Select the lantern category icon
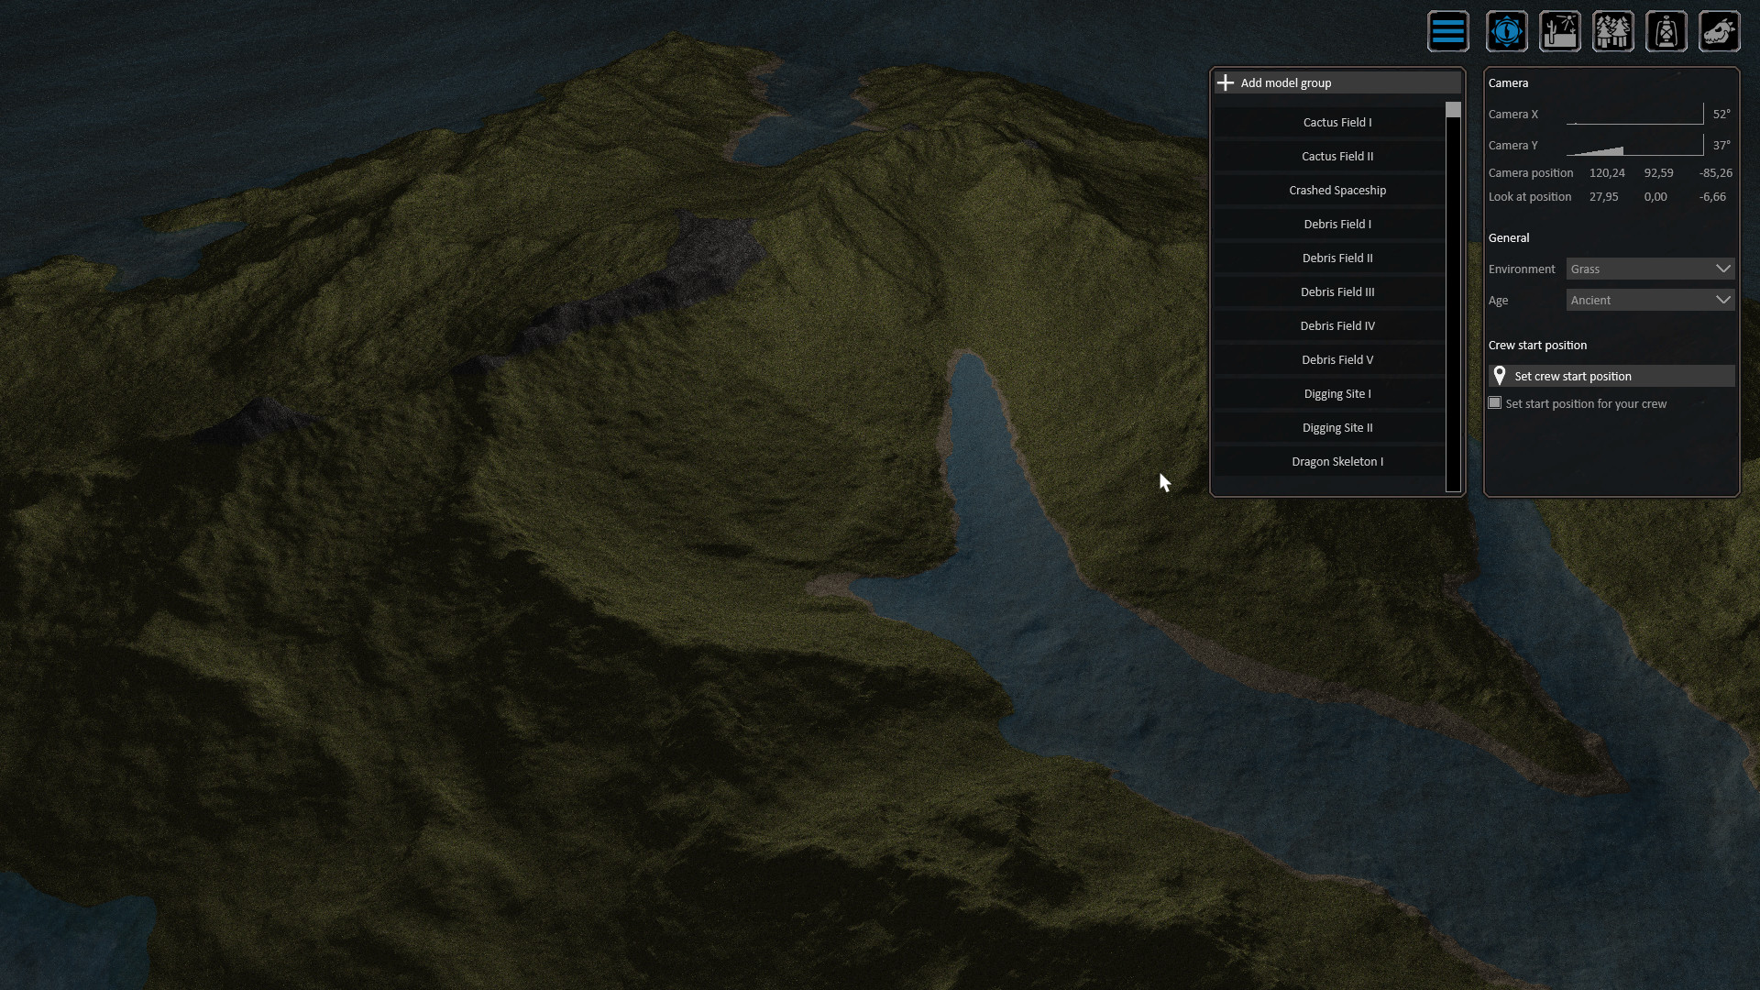Viewport: 1760px width, 990px height. click(1666, 30)
